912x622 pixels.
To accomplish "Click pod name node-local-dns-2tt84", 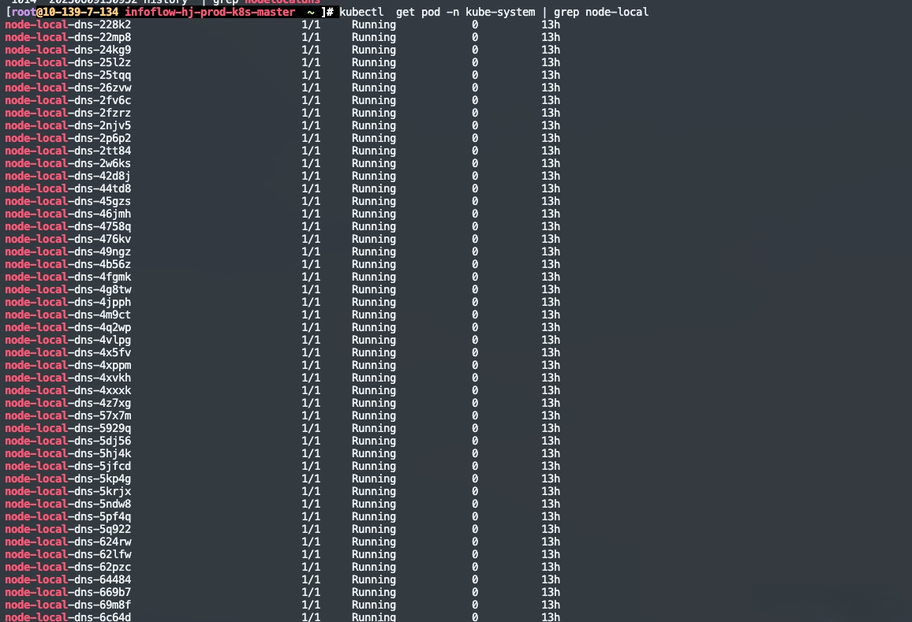I will pyautogui.click(x=68, y=151).
